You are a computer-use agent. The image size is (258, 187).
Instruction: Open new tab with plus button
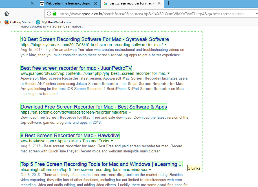click(169, 3)
